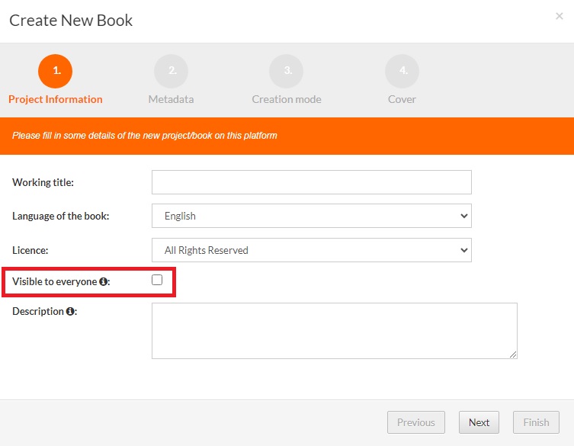Focus the Working title text field
The width and height of the screenshot is (574, 446).
[311, 182]
